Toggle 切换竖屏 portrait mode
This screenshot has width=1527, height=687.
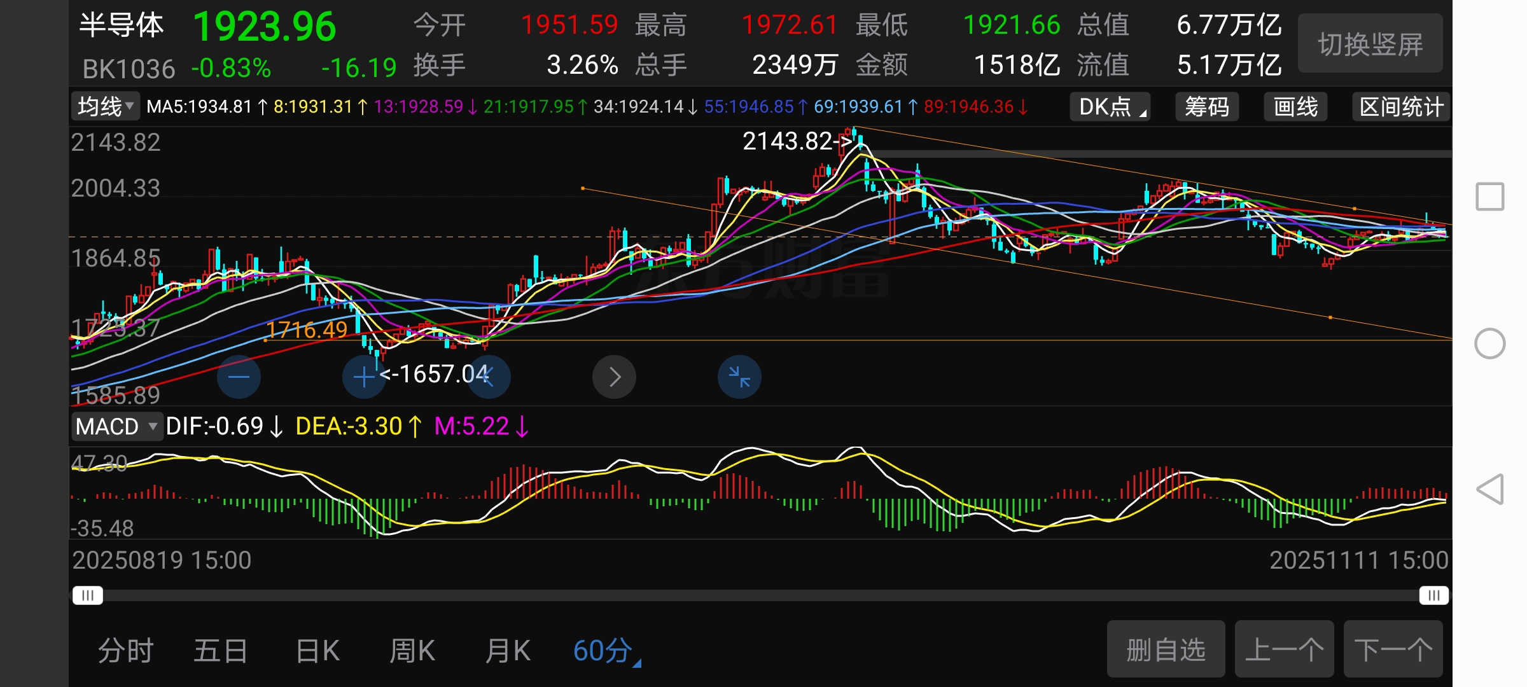[1370, 45]
